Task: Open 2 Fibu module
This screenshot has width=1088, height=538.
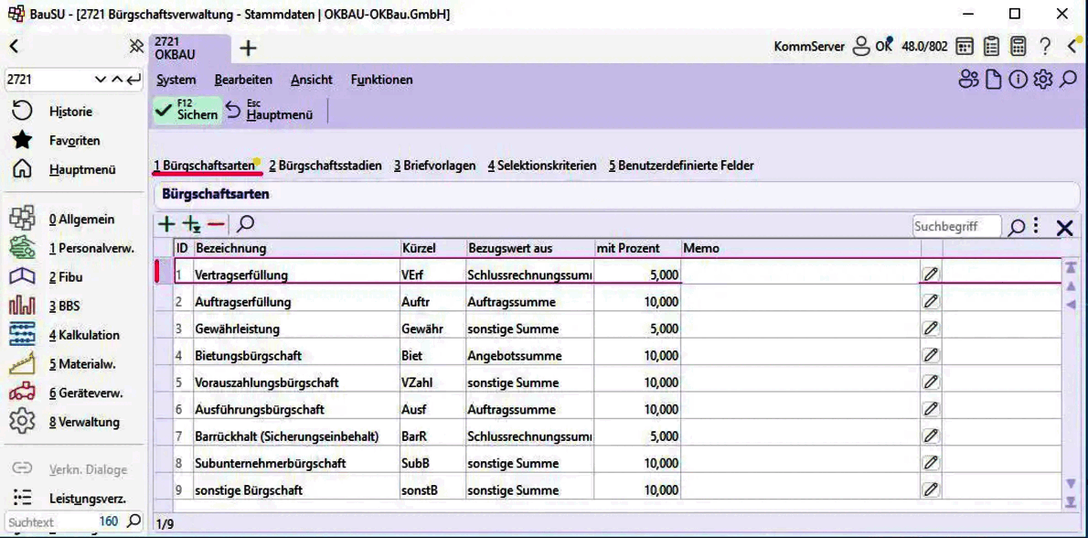Action: pos(66,277)
